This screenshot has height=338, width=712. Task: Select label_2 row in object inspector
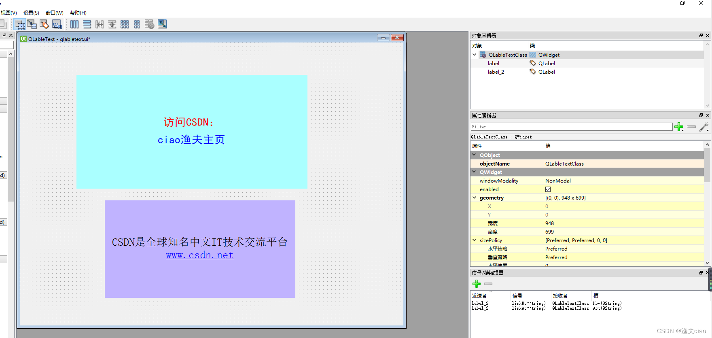click(x=587, y=72)
